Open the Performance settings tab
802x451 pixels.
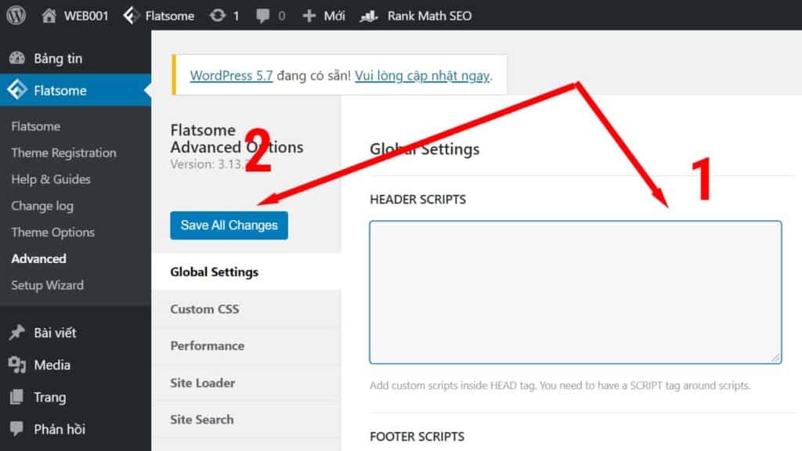tap(207, 346)
